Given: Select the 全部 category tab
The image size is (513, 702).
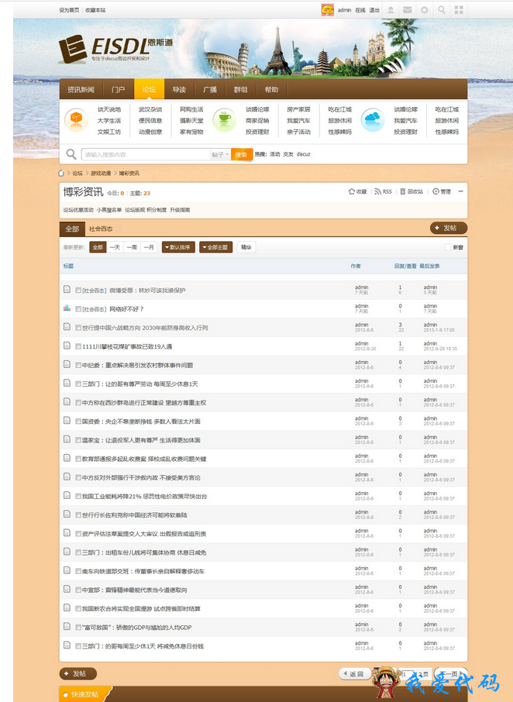Looking at the screenshot, I should [x=72, y=229].
